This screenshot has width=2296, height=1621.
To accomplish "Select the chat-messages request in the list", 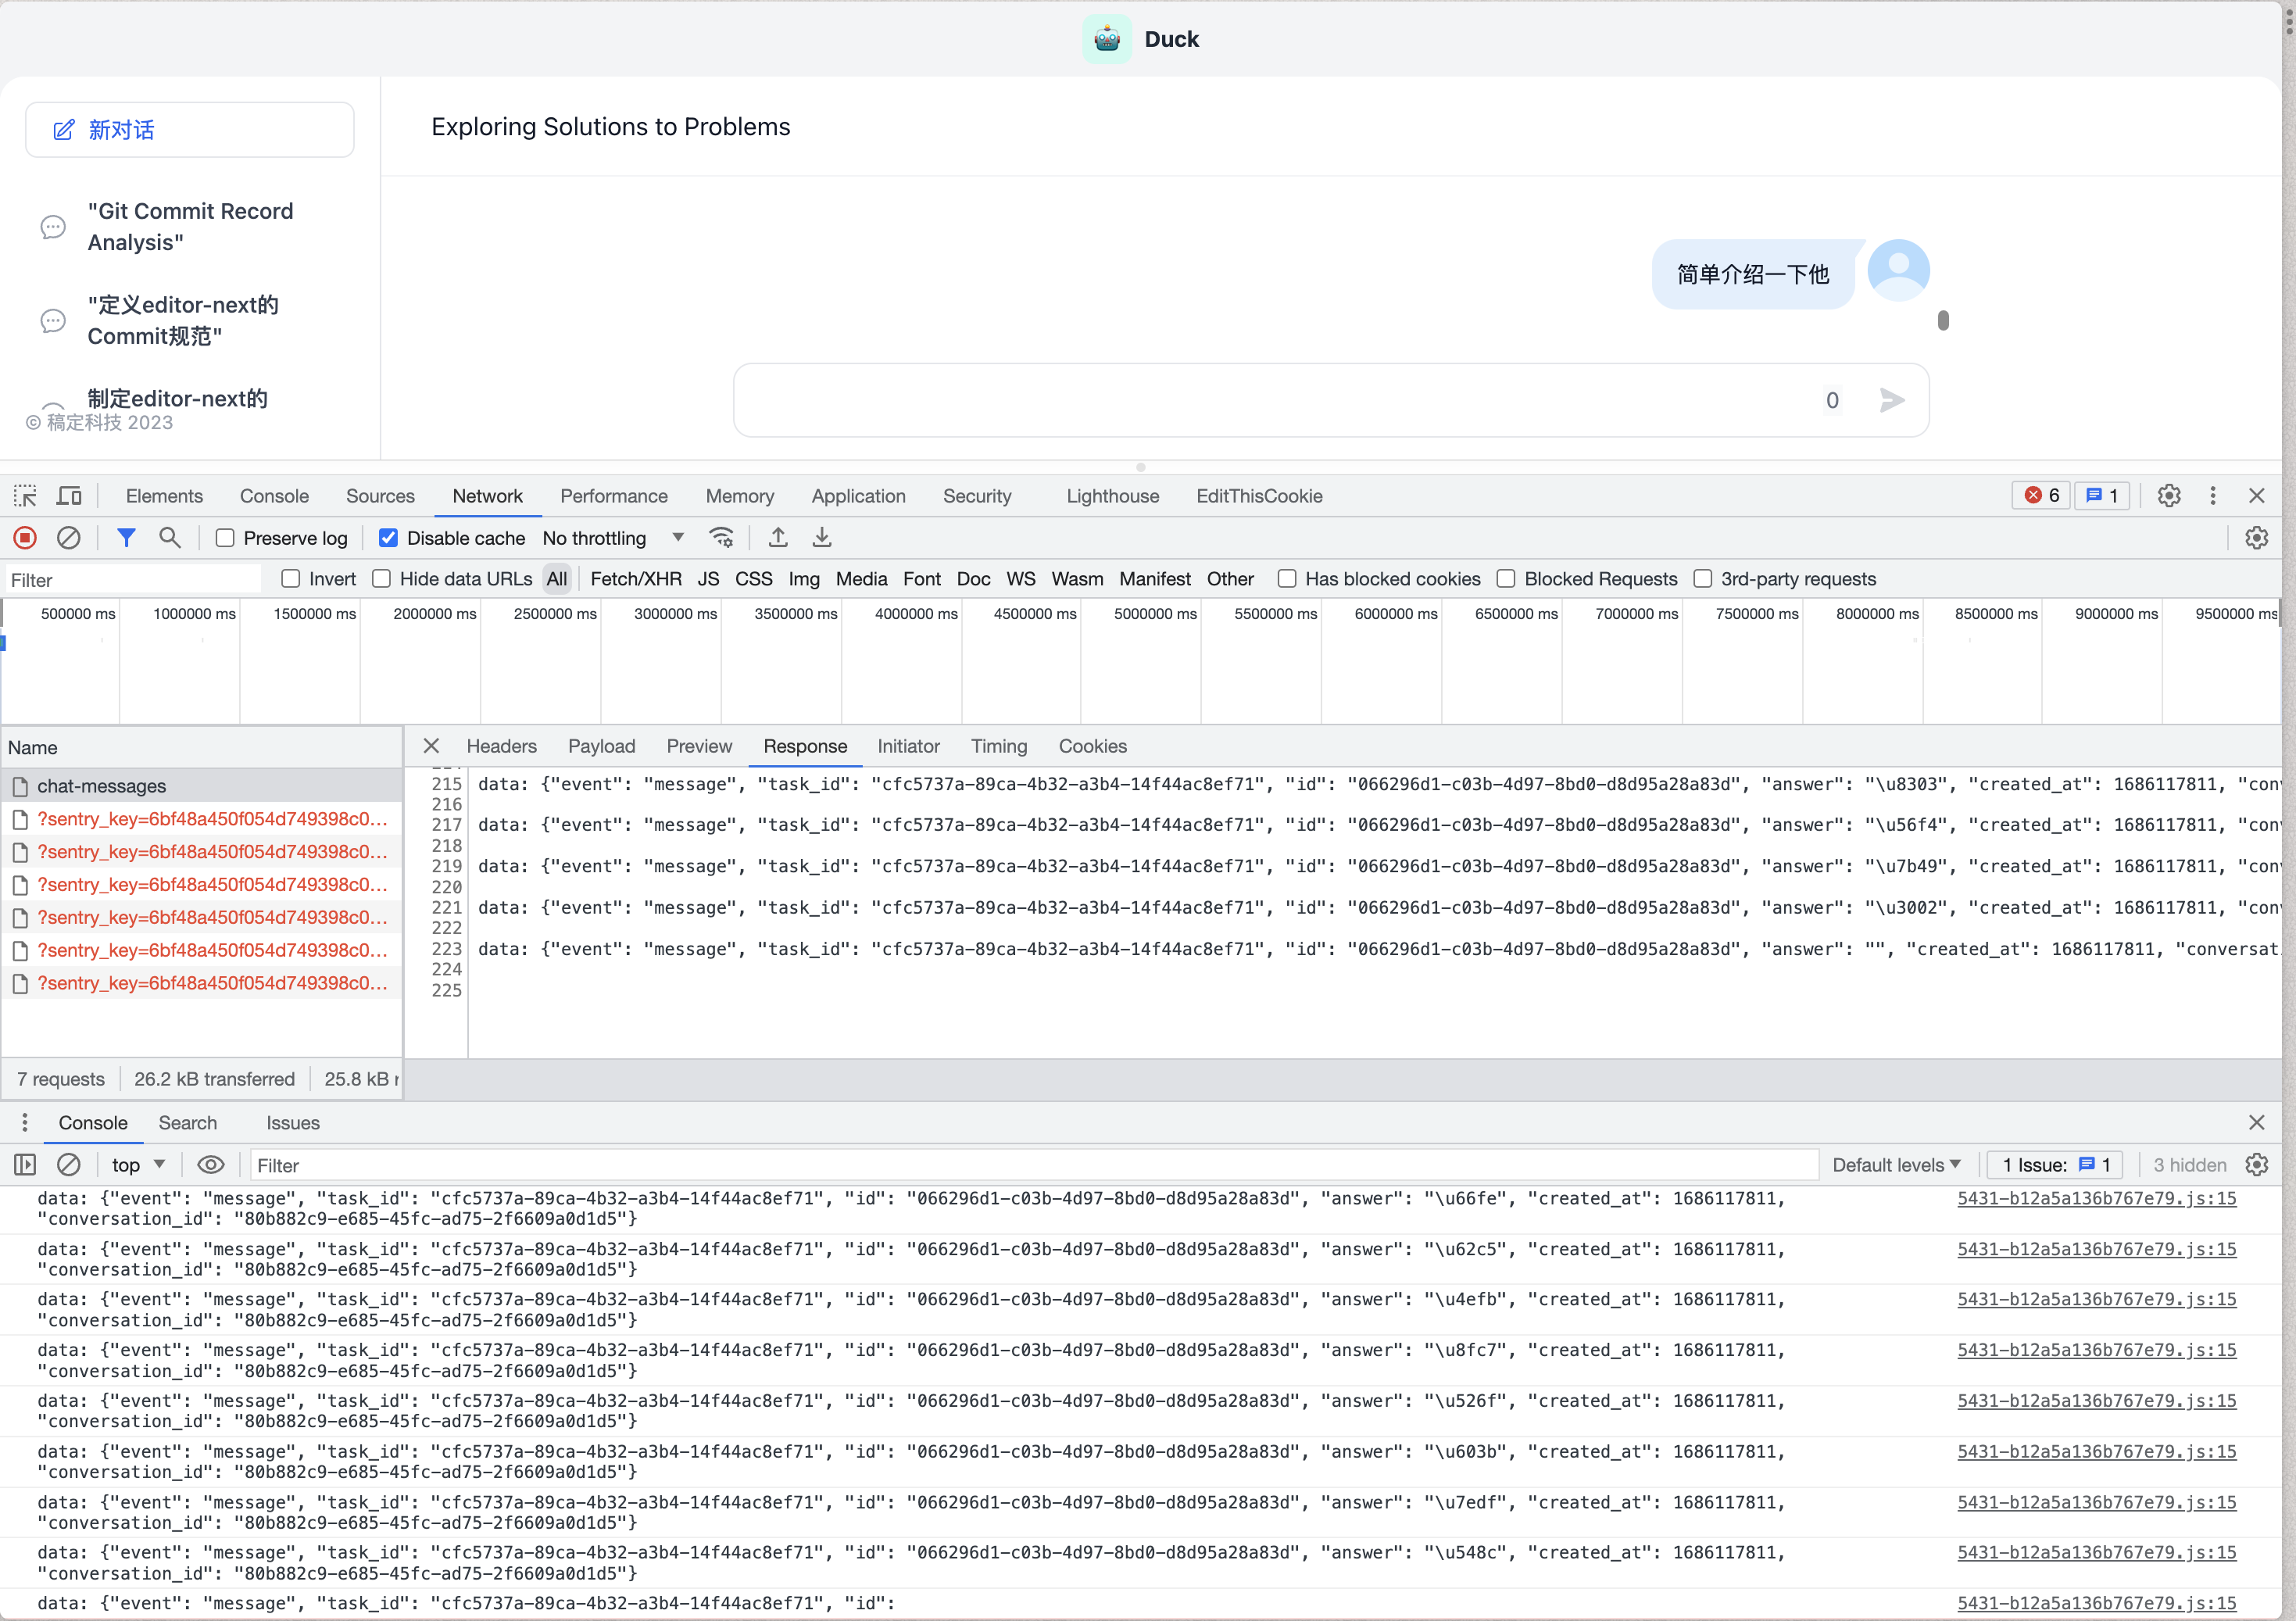I will point(100,786).
